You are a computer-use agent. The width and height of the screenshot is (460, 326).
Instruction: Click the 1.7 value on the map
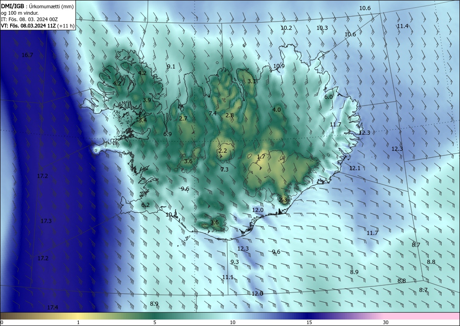(x=261, y=157)
